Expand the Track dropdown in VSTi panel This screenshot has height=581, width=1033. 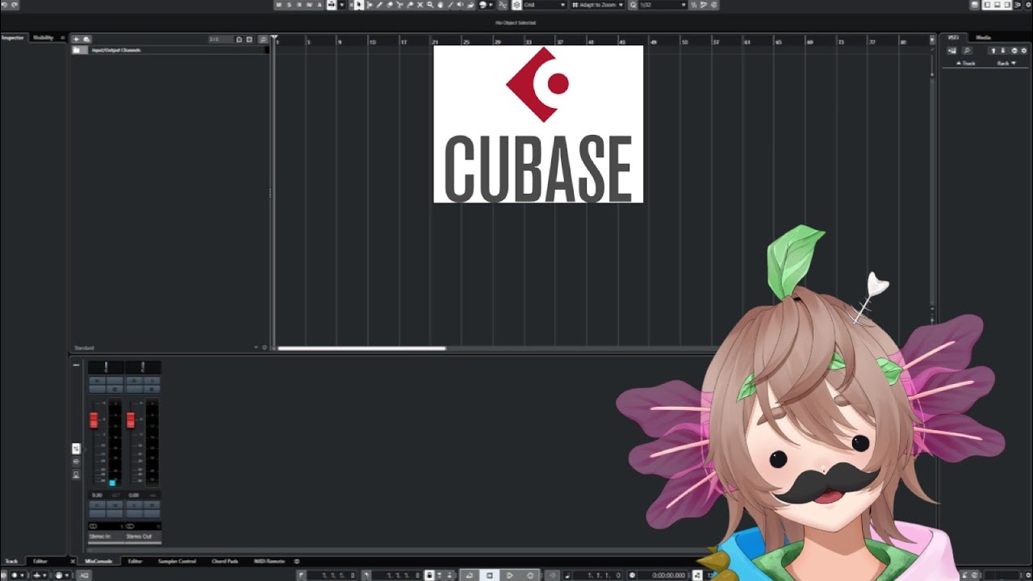tap(966, 63)
